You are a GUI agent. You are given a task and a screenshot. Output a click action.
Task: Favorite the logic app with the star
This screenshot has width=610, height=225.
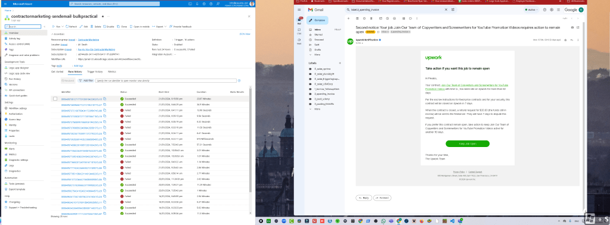(103, 17)
